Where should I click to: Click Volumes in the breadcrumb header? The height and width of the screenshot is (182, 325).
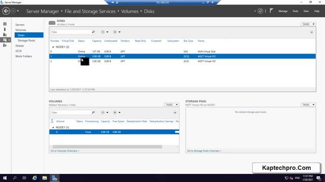pos(130,11)
